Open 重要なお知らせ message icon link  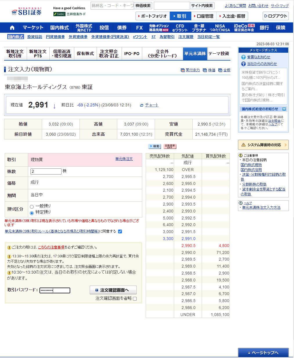coord(244,57)
